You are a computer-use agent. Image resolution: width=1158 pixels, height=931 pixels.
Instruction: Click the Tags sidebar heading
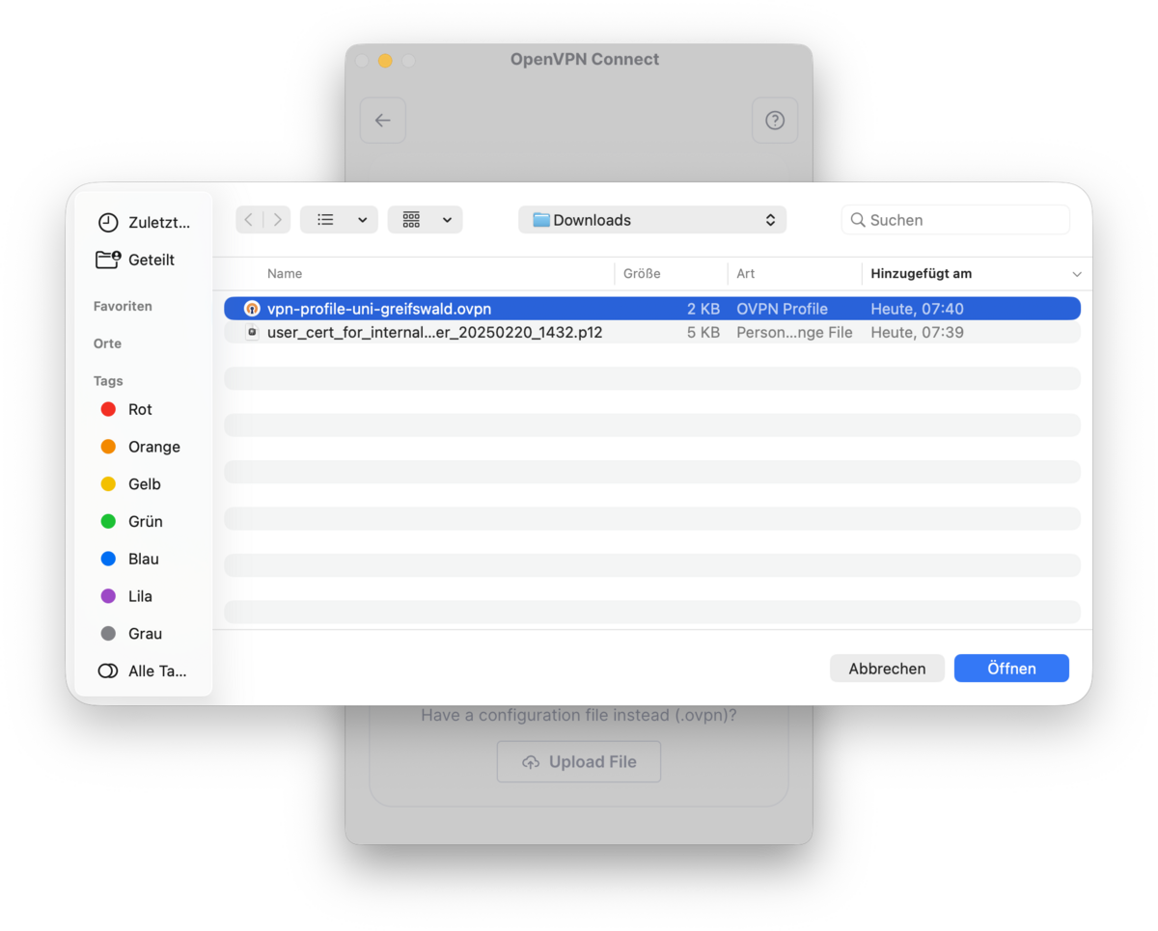pyautogui.click(x=108, y=381)
